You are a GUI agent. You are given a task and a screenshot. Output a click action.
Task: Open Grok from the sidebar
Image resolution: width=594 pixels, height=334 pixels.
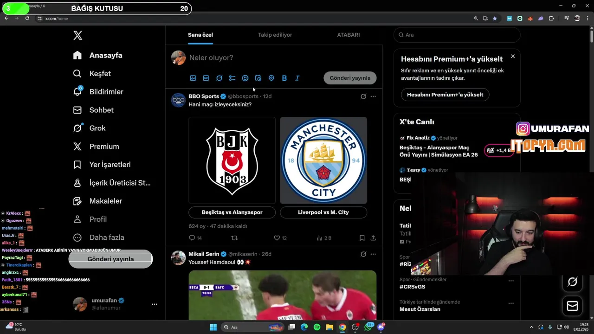coord(90,128)
